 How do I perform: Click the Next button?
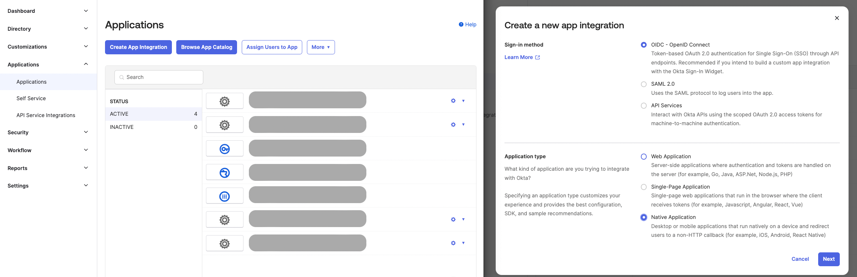pos(828,259)
